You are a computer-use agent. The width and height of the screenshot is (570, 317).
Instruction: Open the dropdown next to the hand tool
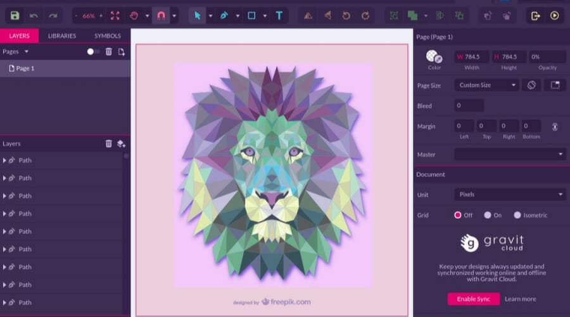[147, 16]
